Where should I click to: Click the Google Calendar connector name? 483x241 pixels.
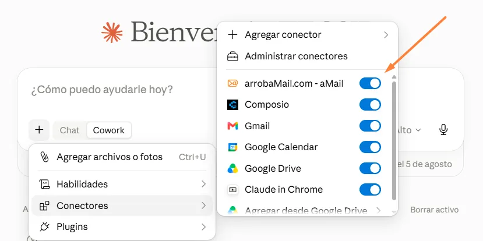281,147
